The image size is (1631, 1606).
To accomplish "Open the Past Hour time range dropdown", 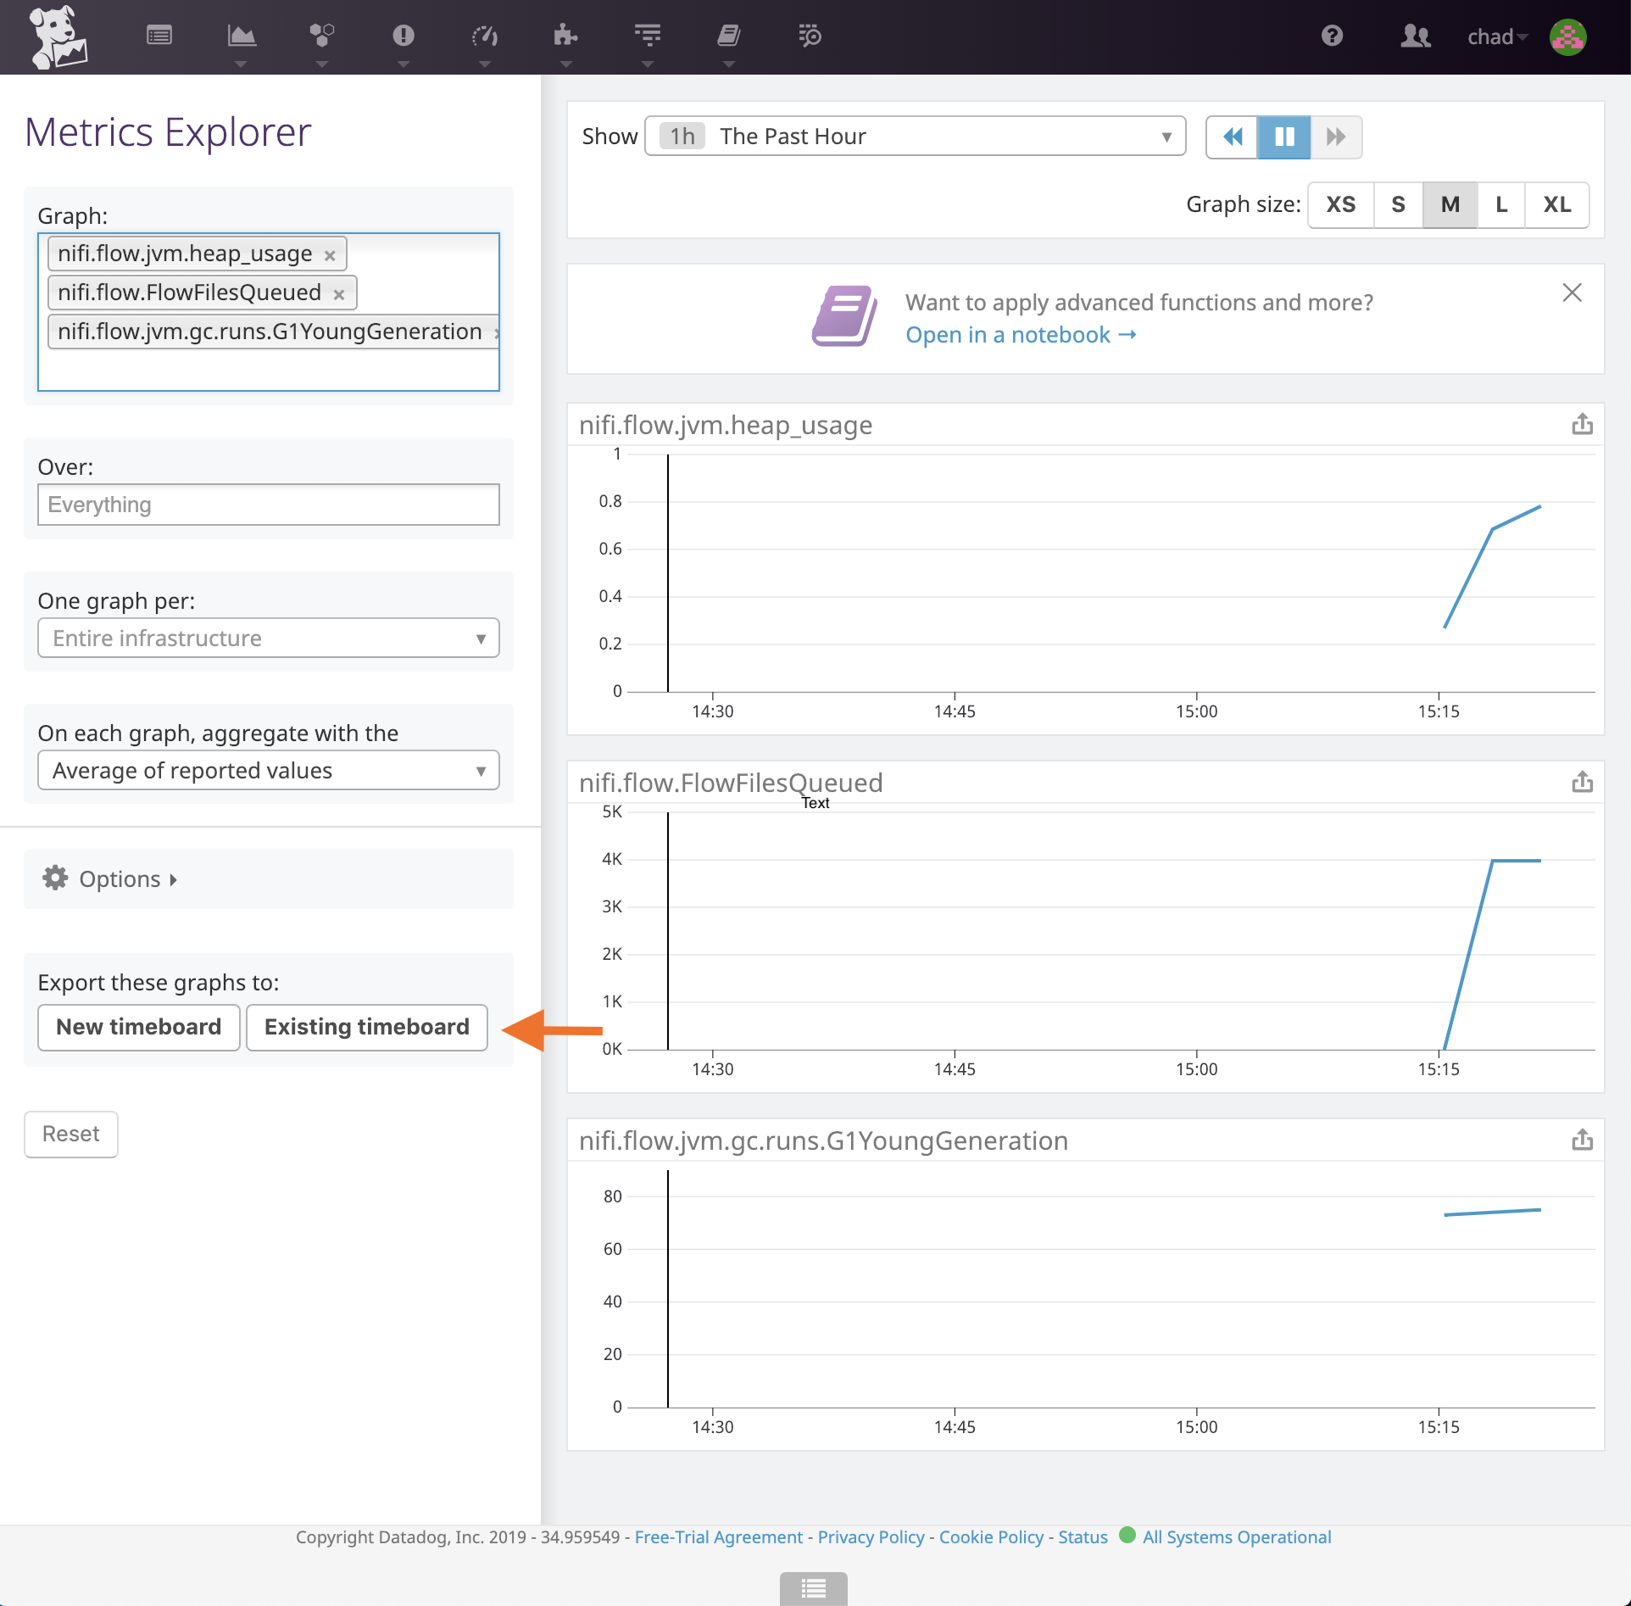I will click(915, 136).
